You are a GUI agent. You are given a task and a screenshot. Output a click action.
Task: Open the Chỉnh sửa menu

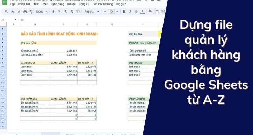click(x=24, y=4)
